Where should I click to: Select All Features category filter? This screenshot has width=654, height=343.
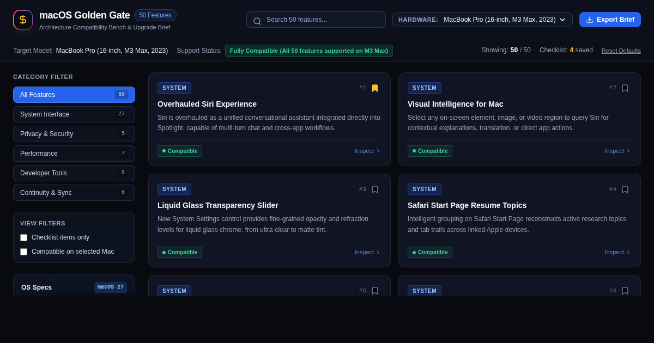pos(74,95)
